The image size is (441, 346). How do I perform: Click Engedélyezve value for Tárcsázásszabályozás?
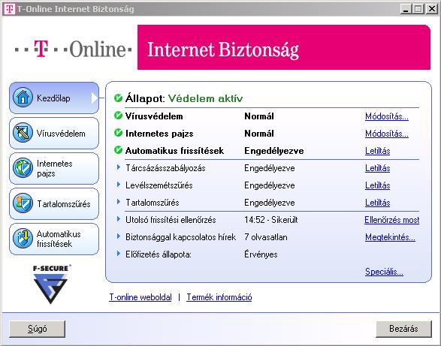tap(270, 168)
